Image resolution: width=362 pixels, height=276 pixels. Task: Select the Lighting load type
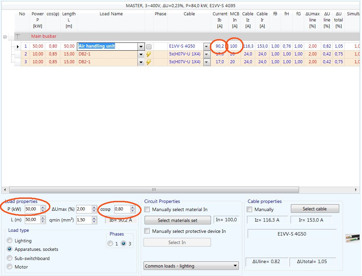[x=10, y=241]
